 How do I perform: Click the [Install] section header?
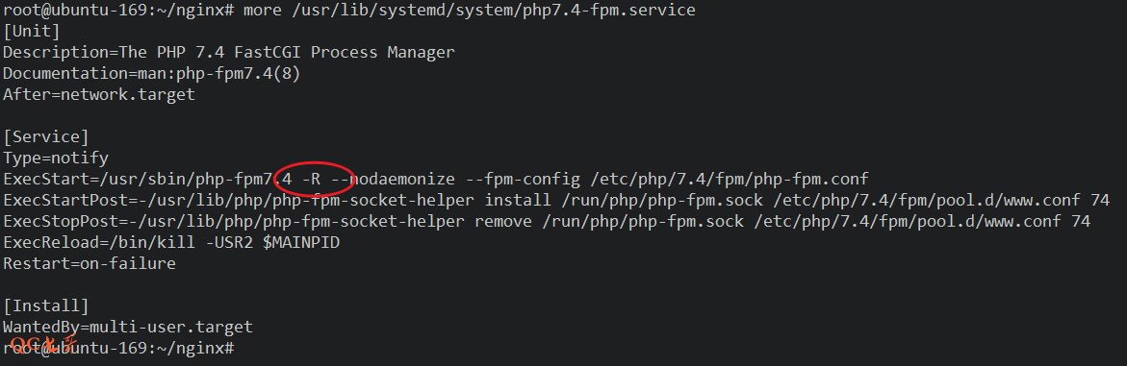click(x=46, y=305)
